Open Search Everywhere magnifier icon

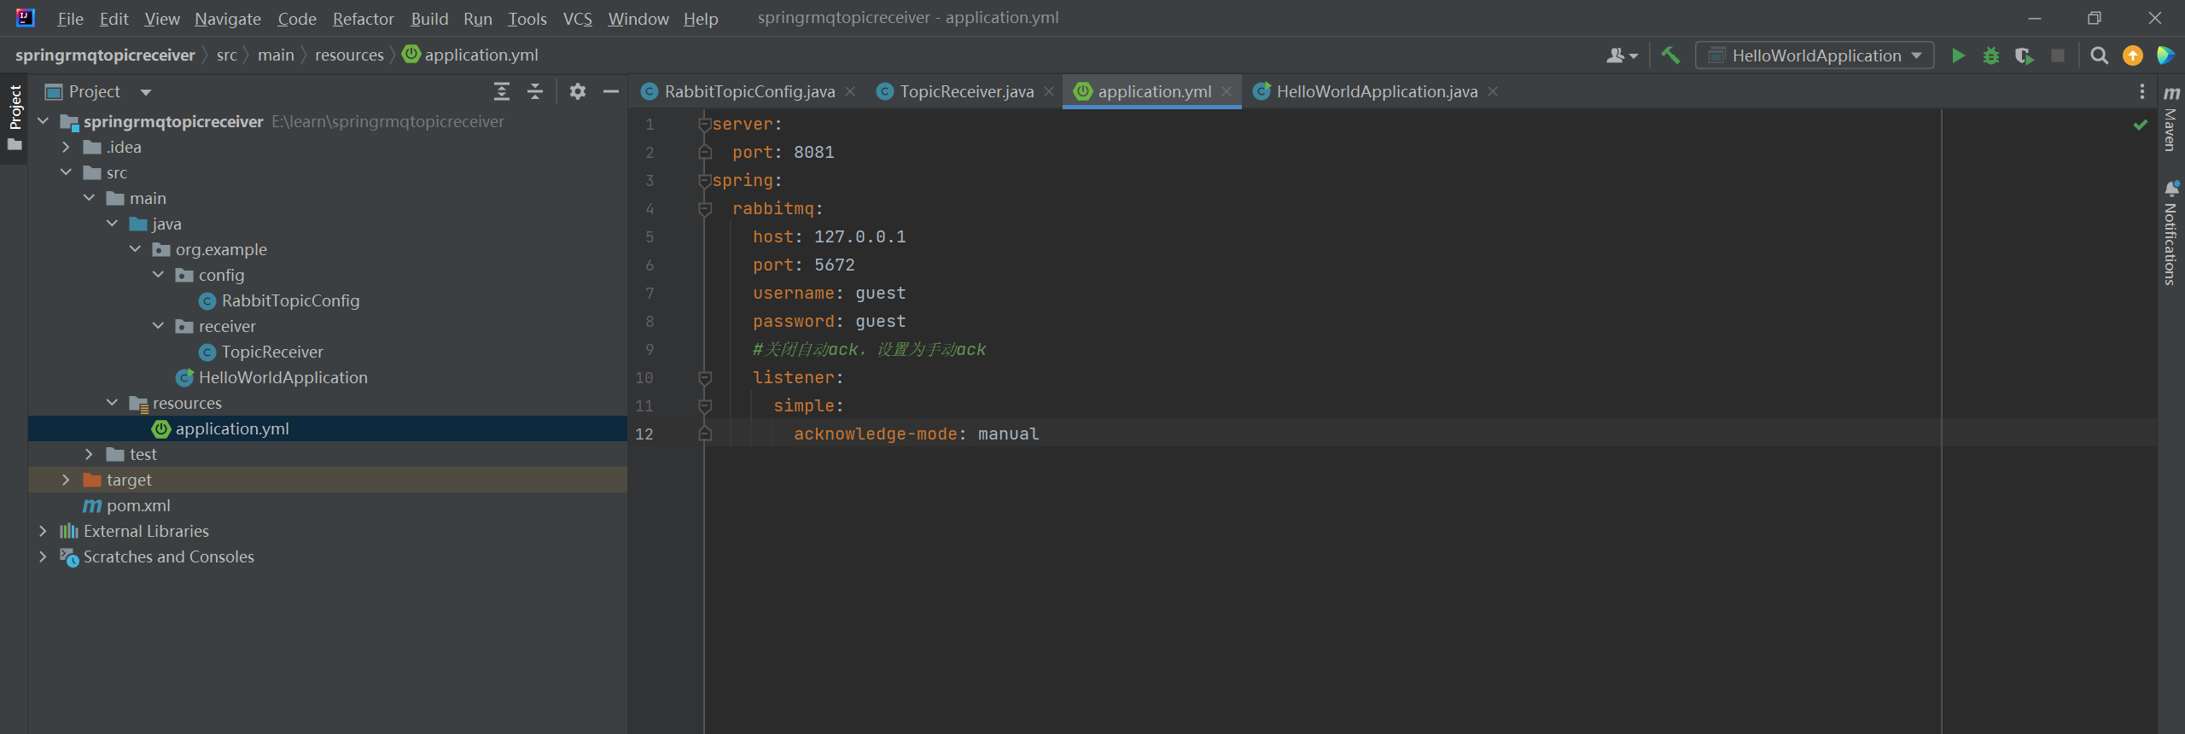[x=2099, y=56]
